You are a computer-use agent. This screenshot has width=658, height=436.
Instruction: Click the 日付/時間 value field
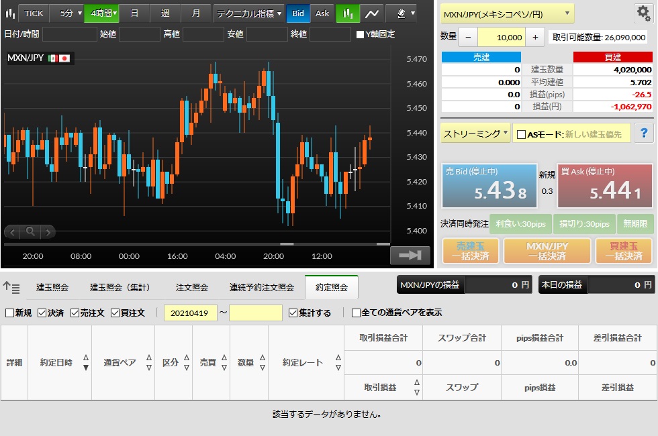70,34
